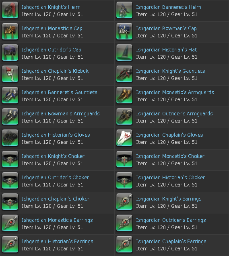The image size is (229, 256).
Task: Follow the Ishgardian Historian's Choker link
Action: [171, 178]
